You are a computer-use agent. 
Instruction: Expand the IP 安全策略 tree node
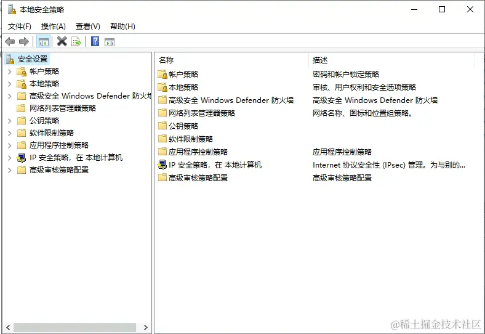point(10,158)
